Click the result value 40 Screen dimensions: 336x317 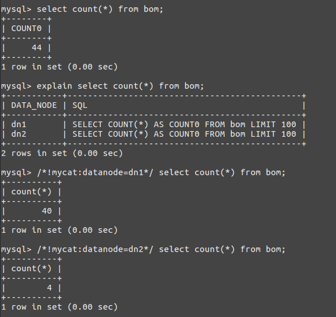pyautogui.click(x=47, y=211)
